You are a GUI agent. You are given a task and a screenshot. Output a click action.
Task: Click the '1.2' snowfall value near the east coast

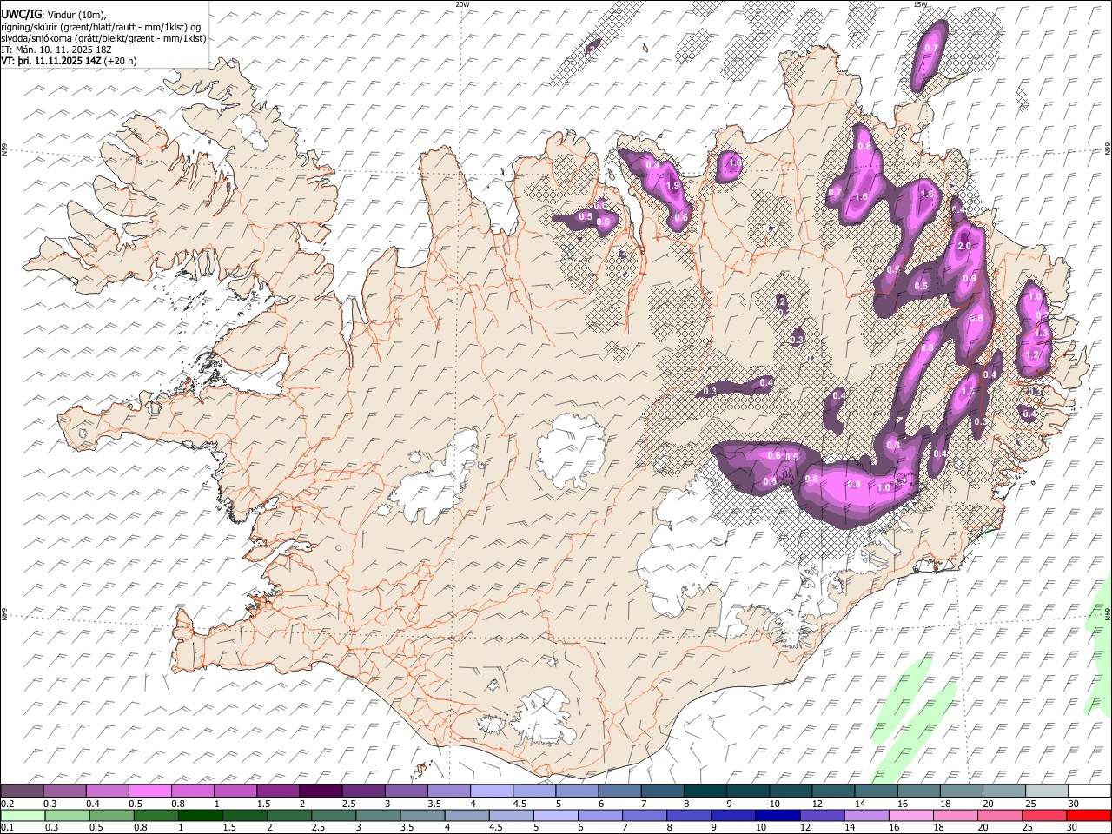click(x=1032, y=354)
